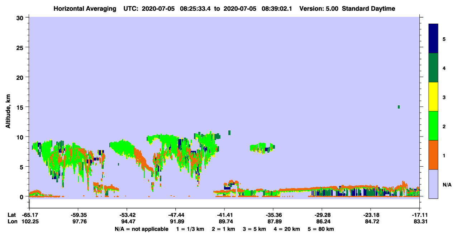Click the '3 = 5 km' legend text
466x239 pixels.
[255, 229]
